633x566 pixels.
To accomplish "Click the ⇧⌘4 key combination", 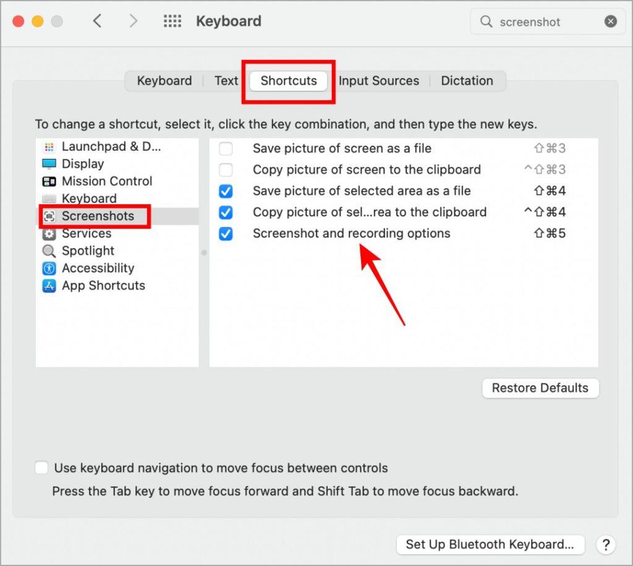I will (550, 191).
